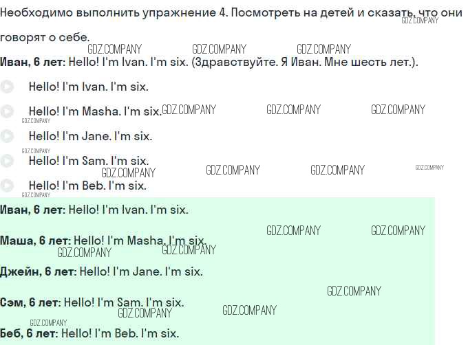Click the Ivan sentence text beside its play icon
Image resolution: width=468 pixels, height=345 pixels.
point(88,87)
